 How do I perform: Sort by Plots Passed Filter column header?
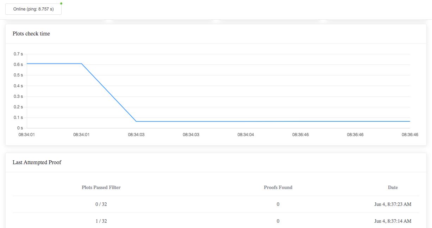point(101,188)
